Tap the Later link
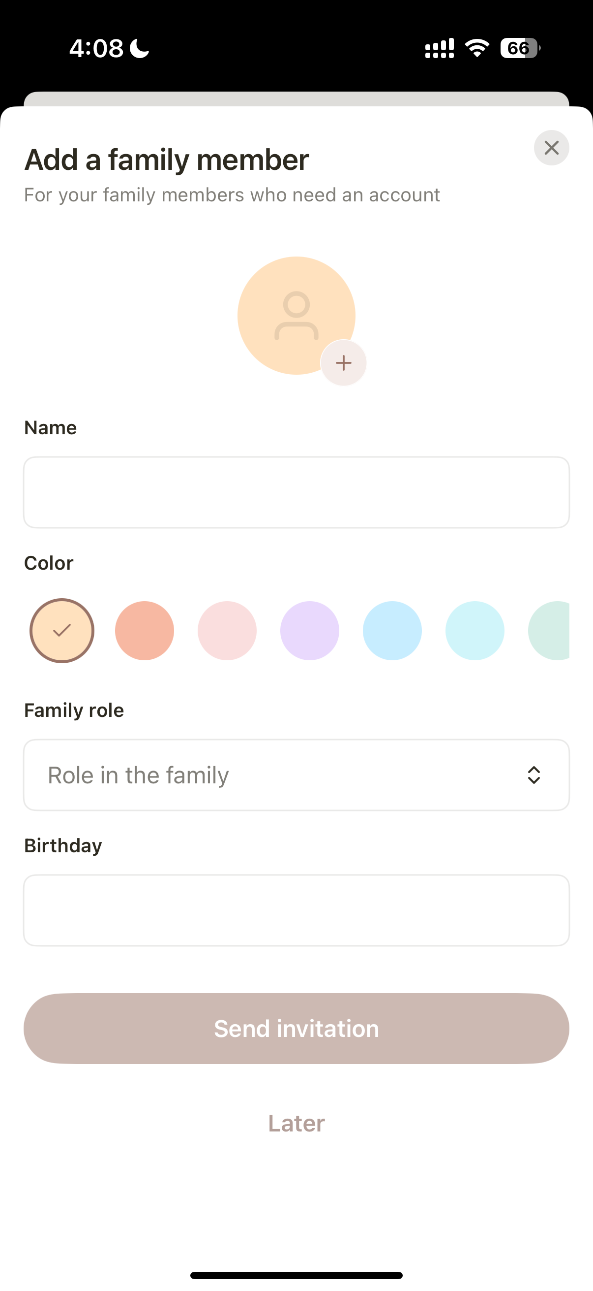Screen dimensions: 593x1291 coord(296,1123)
